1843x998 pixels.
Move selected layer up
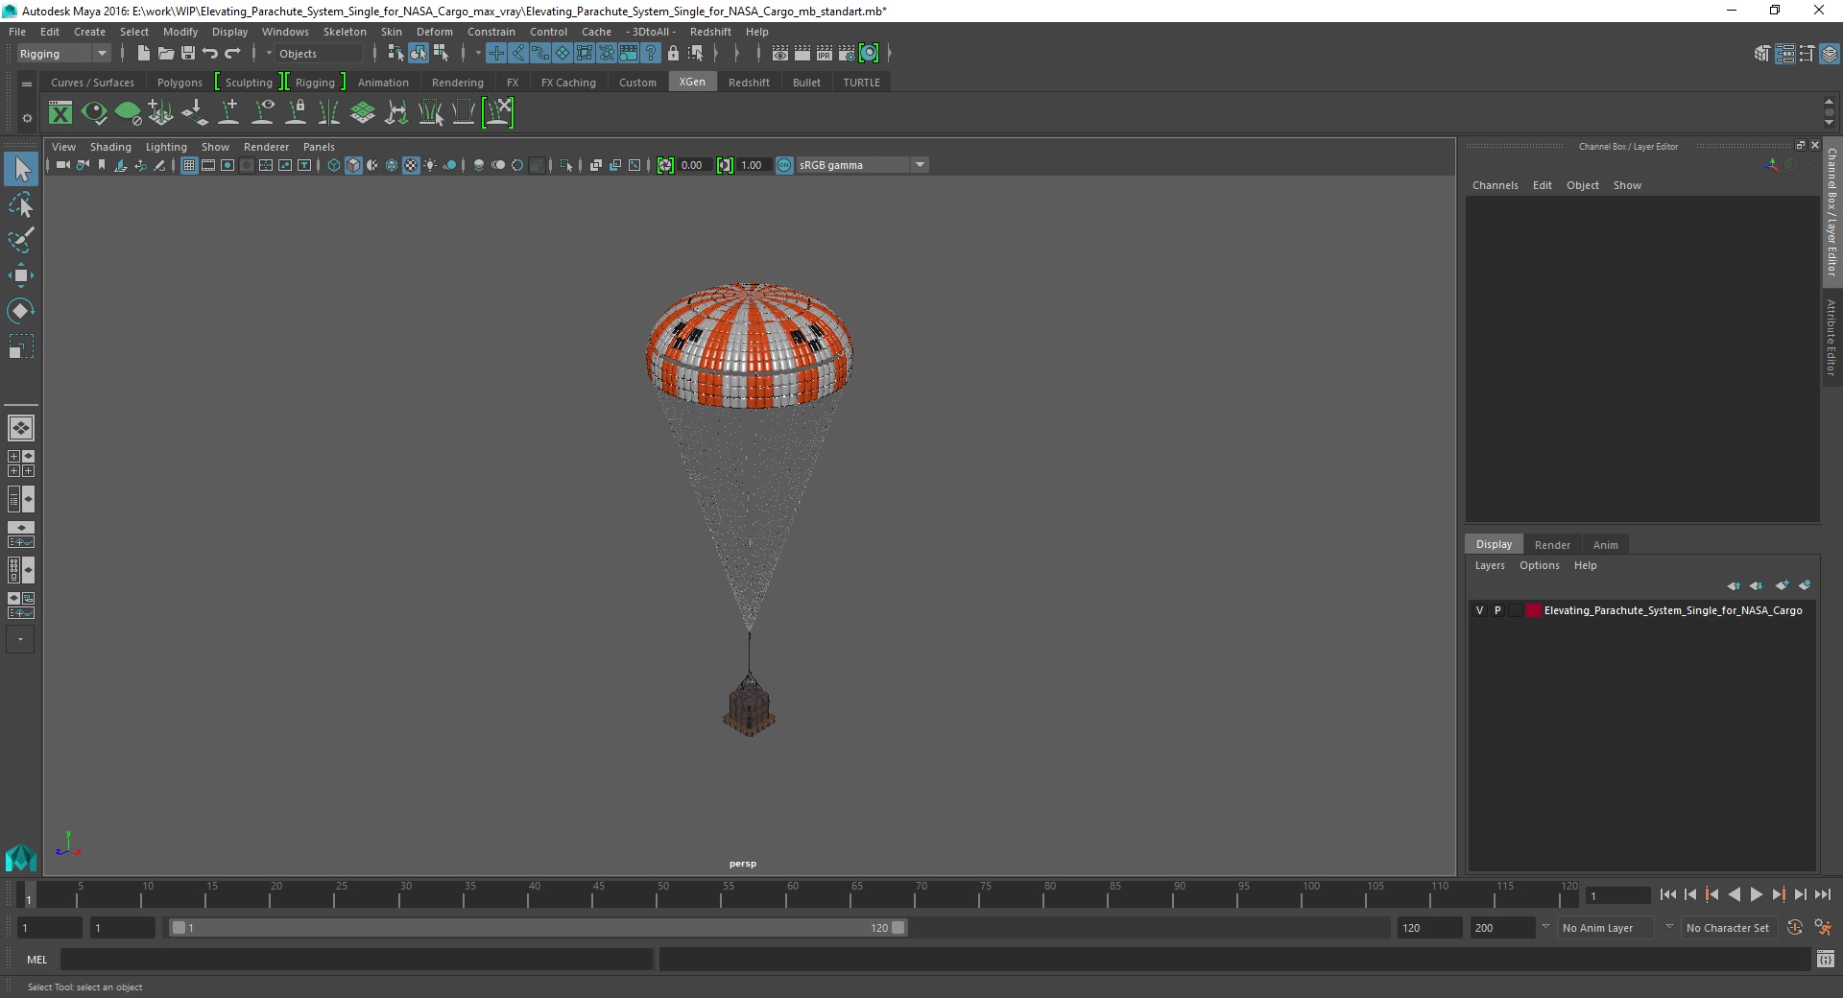(1734, 585)
